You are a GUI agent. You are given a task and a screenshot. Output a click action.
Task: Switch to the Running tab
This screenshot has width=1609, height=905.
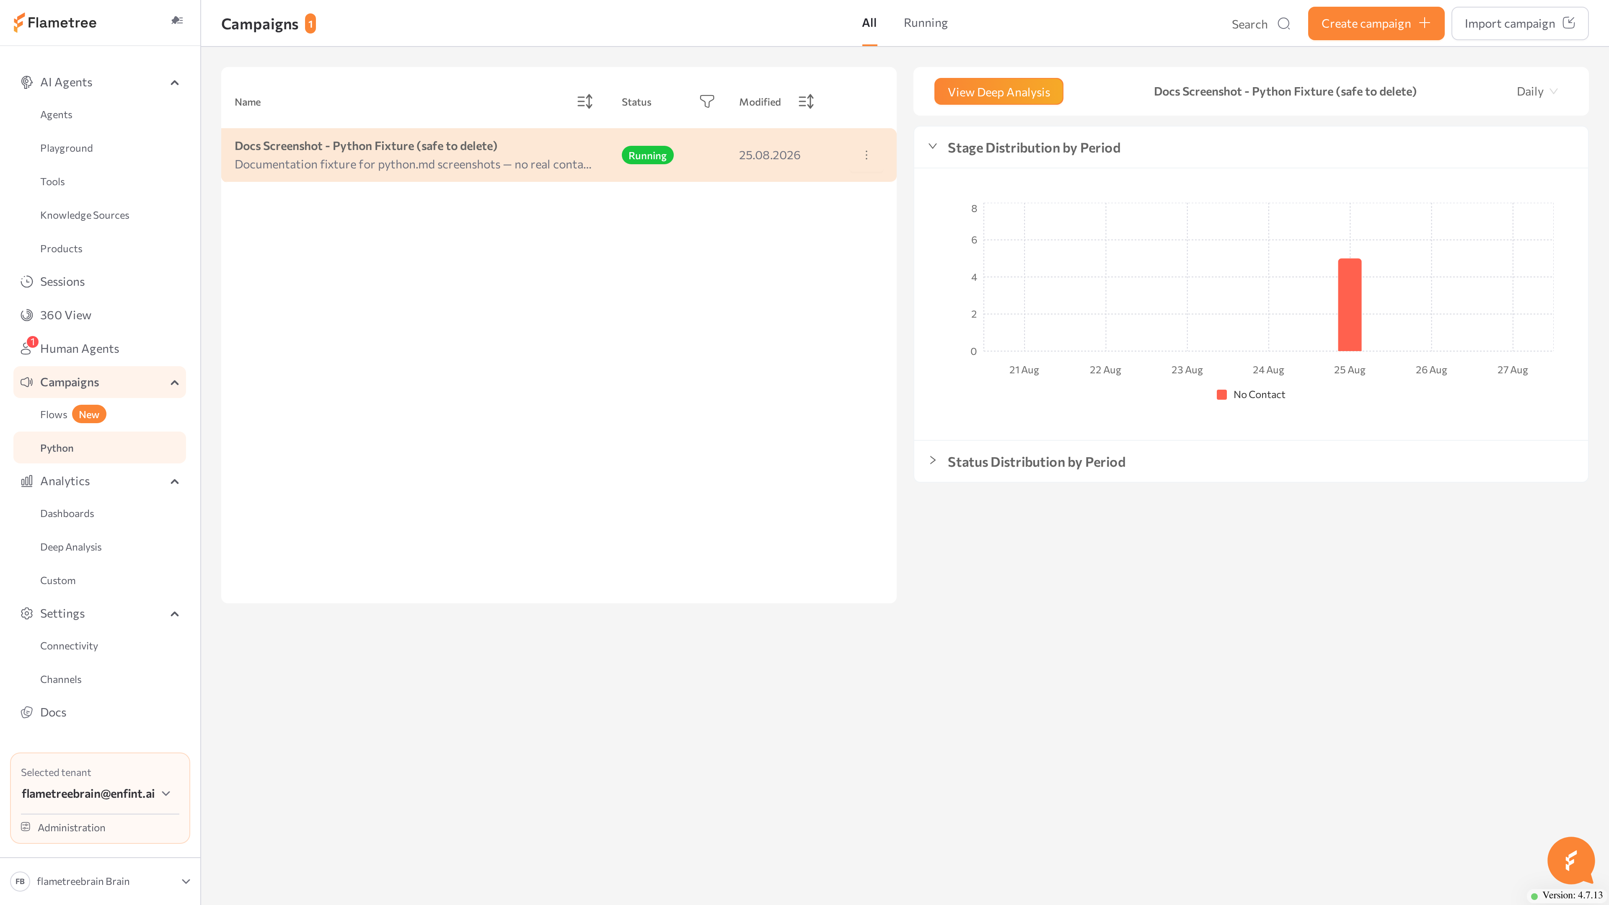[925, 23]
